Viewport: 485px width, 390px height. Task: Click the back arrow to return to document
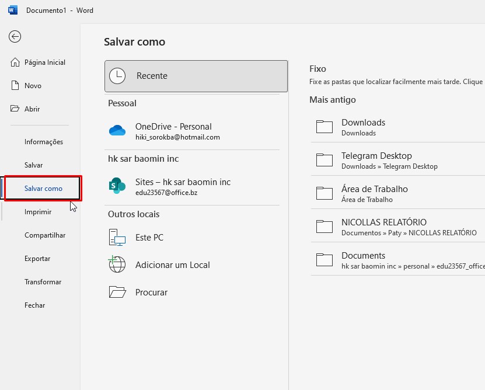coord(15,37)
